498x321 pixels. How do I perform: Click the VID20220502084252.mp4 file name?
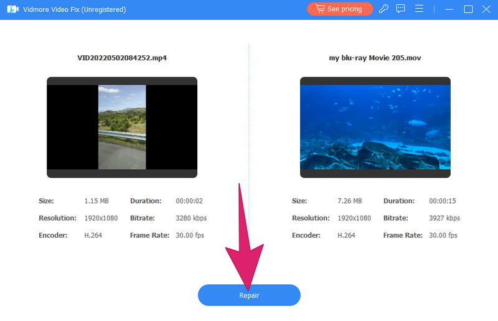pos(122,58)
